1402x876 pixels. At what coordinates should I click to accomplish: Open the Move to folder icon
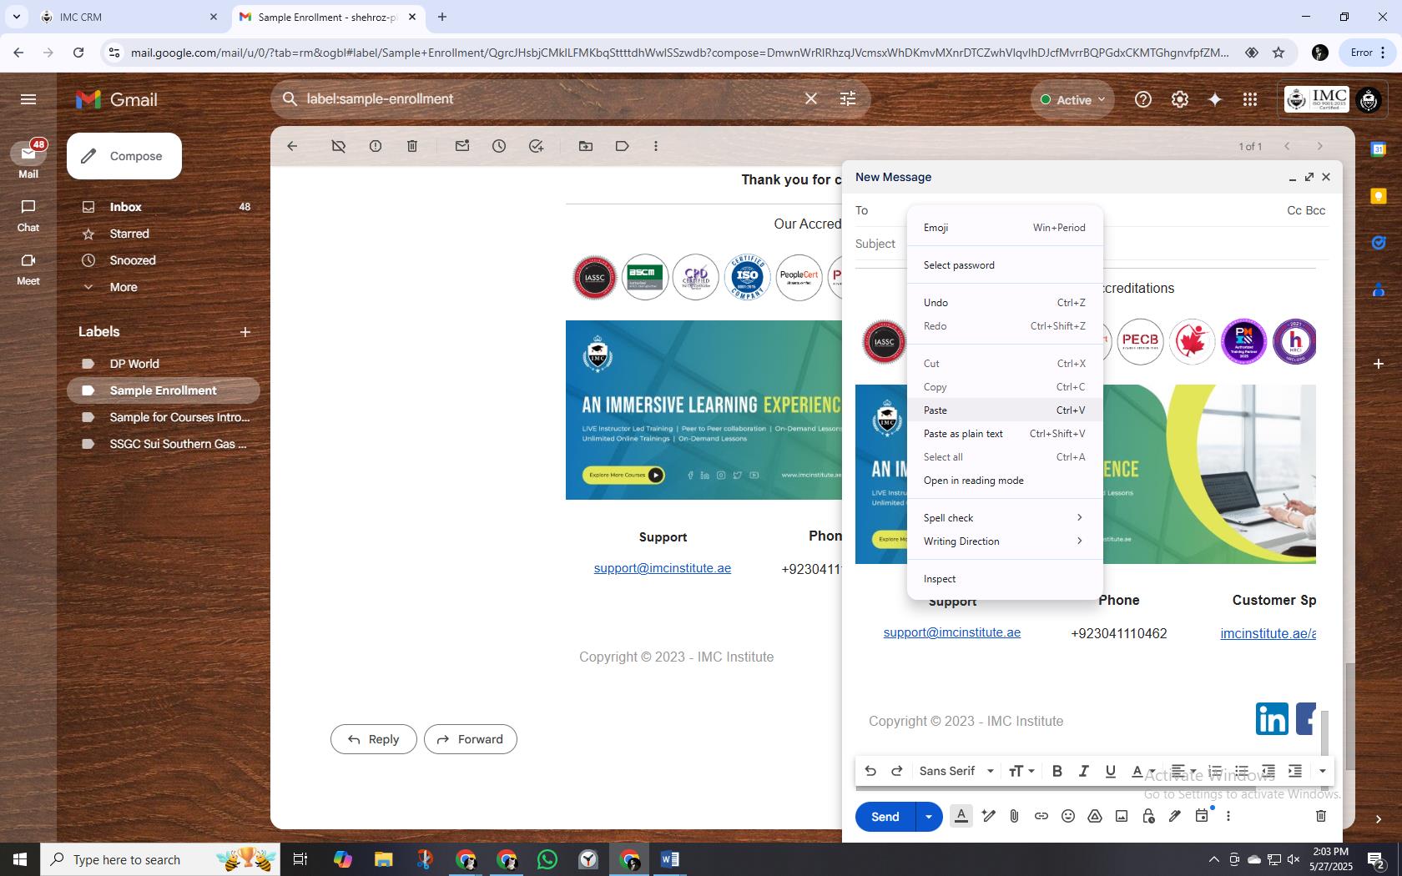(586, 146)
